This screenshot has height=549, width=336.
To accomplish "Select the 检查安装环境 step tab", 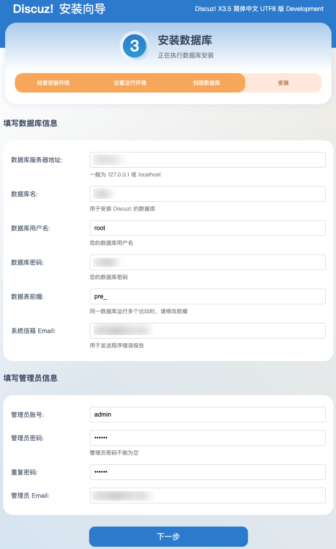I will tap(53, 83).
